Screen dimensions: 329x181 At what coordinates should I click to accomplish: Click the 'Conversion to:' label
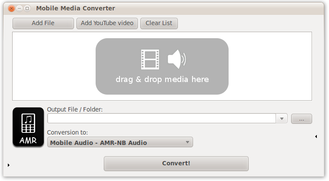(x=67, y=132)
